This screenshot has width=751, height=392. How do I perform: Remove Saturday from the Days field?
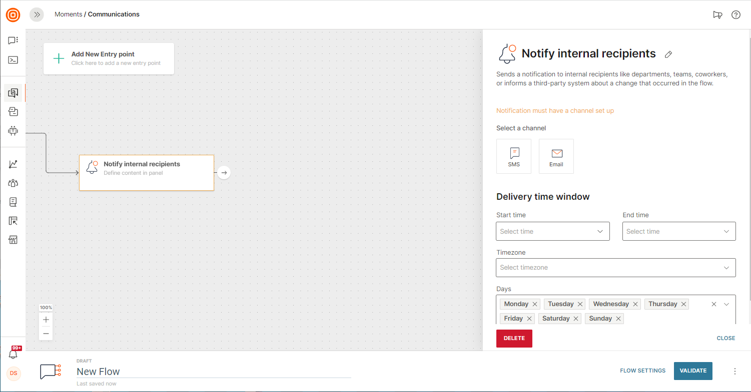point(576,319)
